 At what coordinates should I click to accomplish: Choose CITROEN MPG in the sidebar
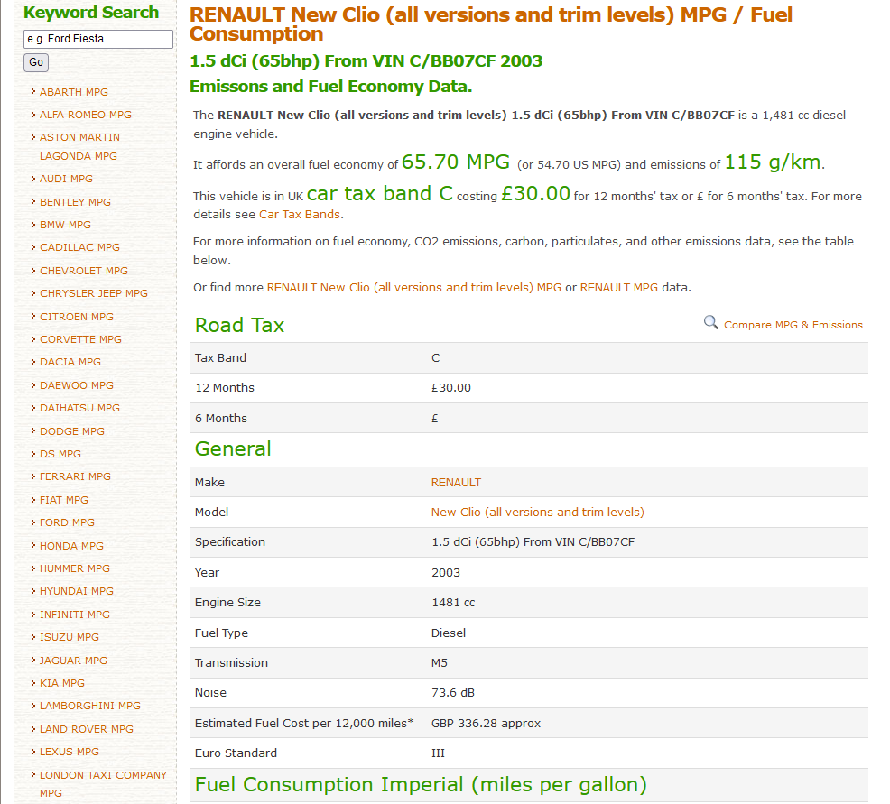[x=77, y=317]
